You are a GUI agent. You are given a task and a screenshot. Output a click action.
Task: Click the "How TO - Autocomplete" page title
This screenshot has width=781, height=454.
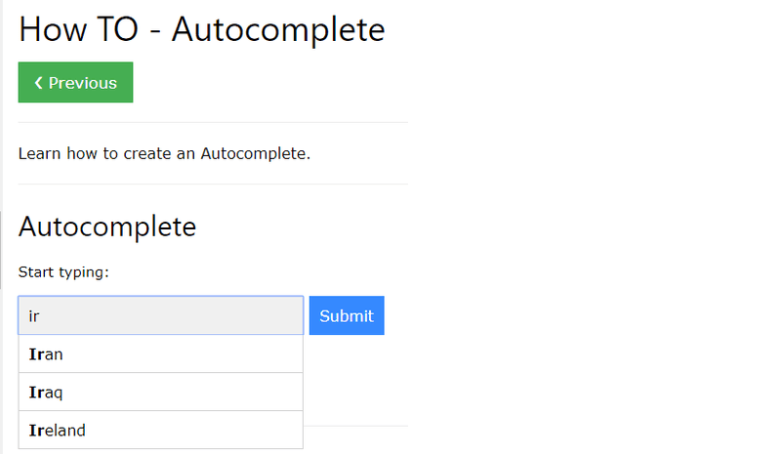[x=201, y=28]
